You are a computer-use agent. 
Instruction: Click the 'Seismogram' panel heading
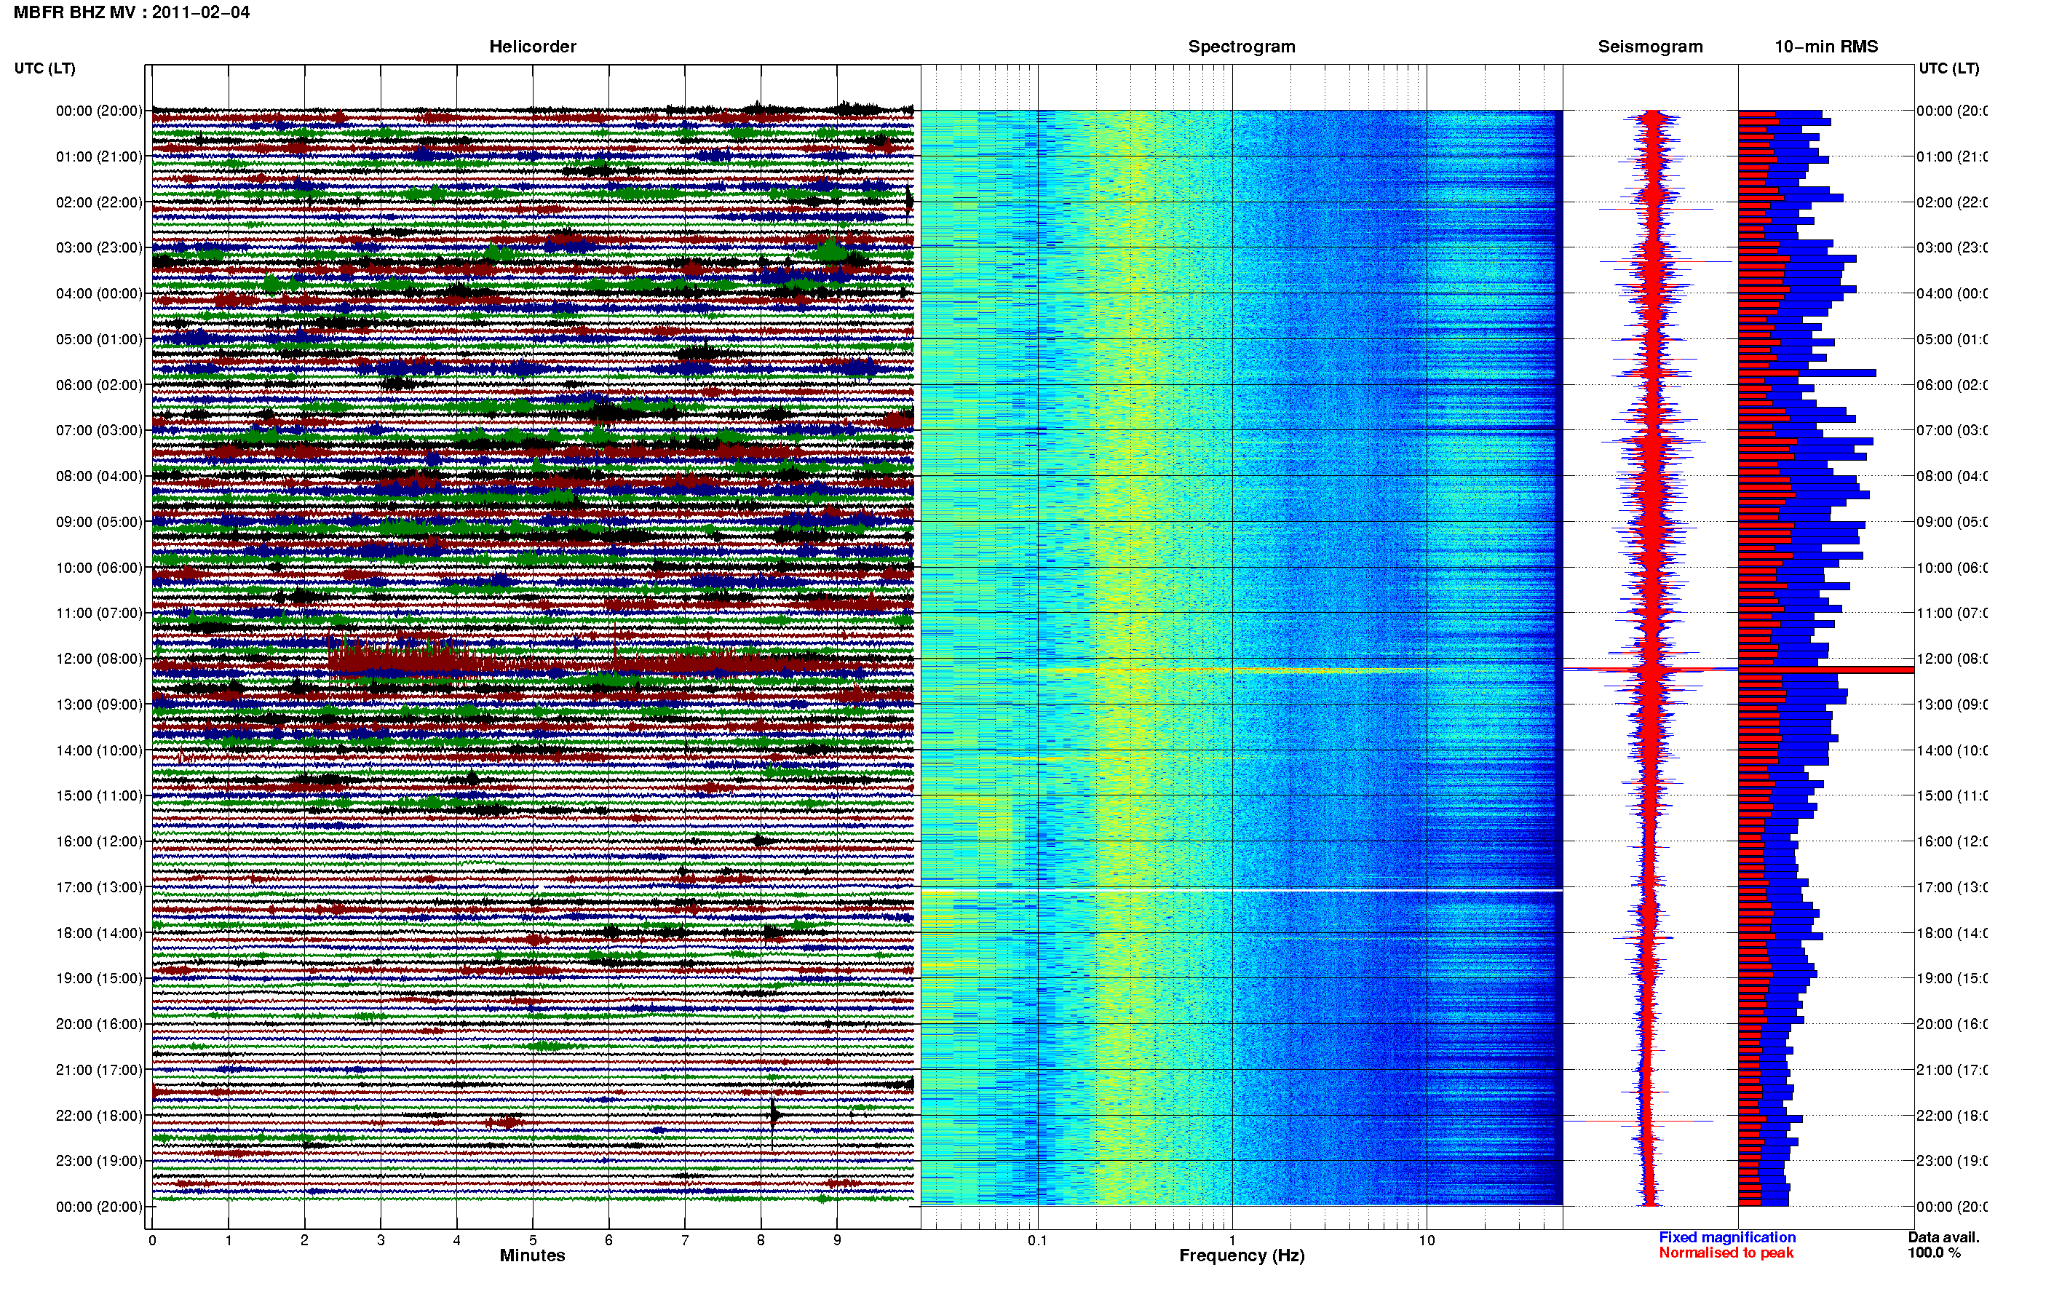tap(1650, 47)
